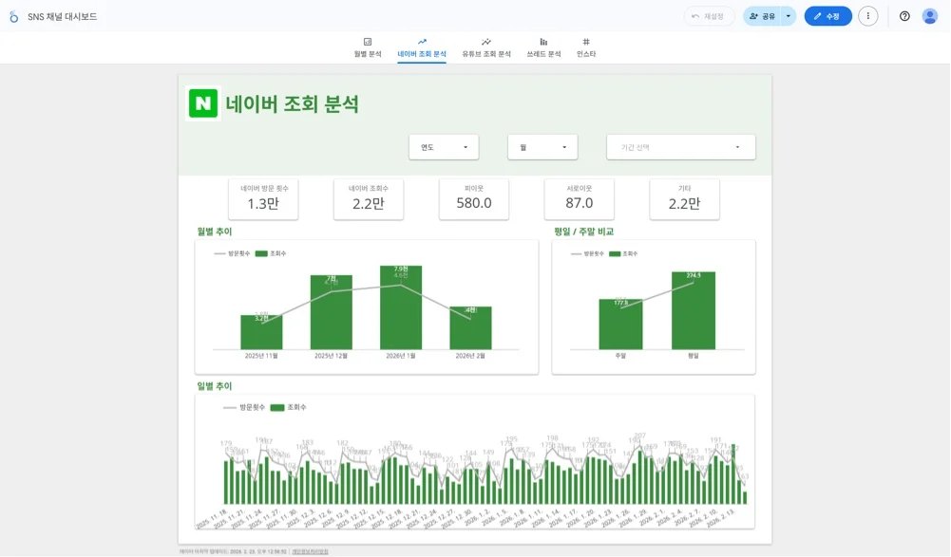Click the 2026년 2월 bar in monthly chart
The width and height of the screenshot is (951, 557).
pos(470,328)
